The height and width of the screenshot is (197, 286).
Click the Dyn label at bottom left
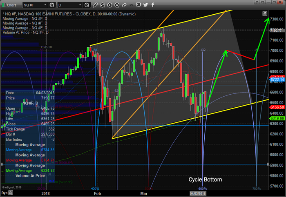(4, 193)
